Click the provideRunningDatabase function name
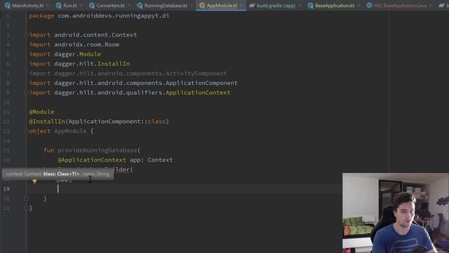 [x=98, y=150]
